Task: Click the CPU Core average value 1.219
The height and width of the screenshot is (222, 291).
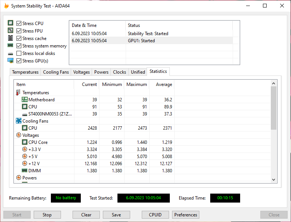Action: pyautogui.click(x=167, y=142)
